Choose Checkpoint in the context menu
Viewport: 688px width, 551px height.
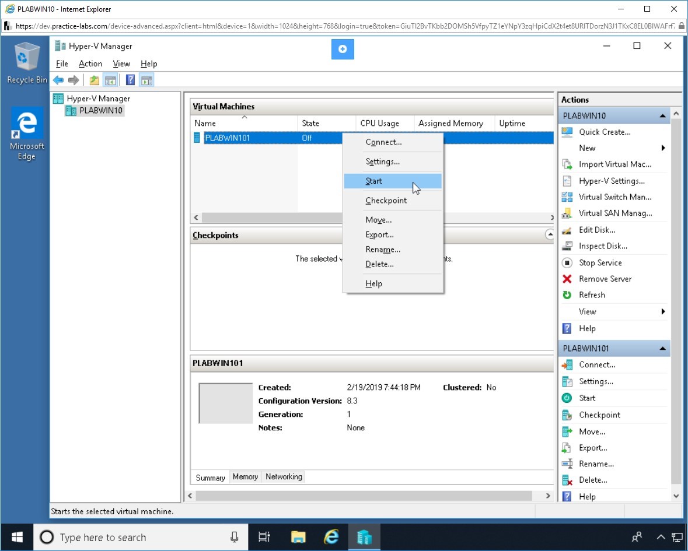[393, 201]
